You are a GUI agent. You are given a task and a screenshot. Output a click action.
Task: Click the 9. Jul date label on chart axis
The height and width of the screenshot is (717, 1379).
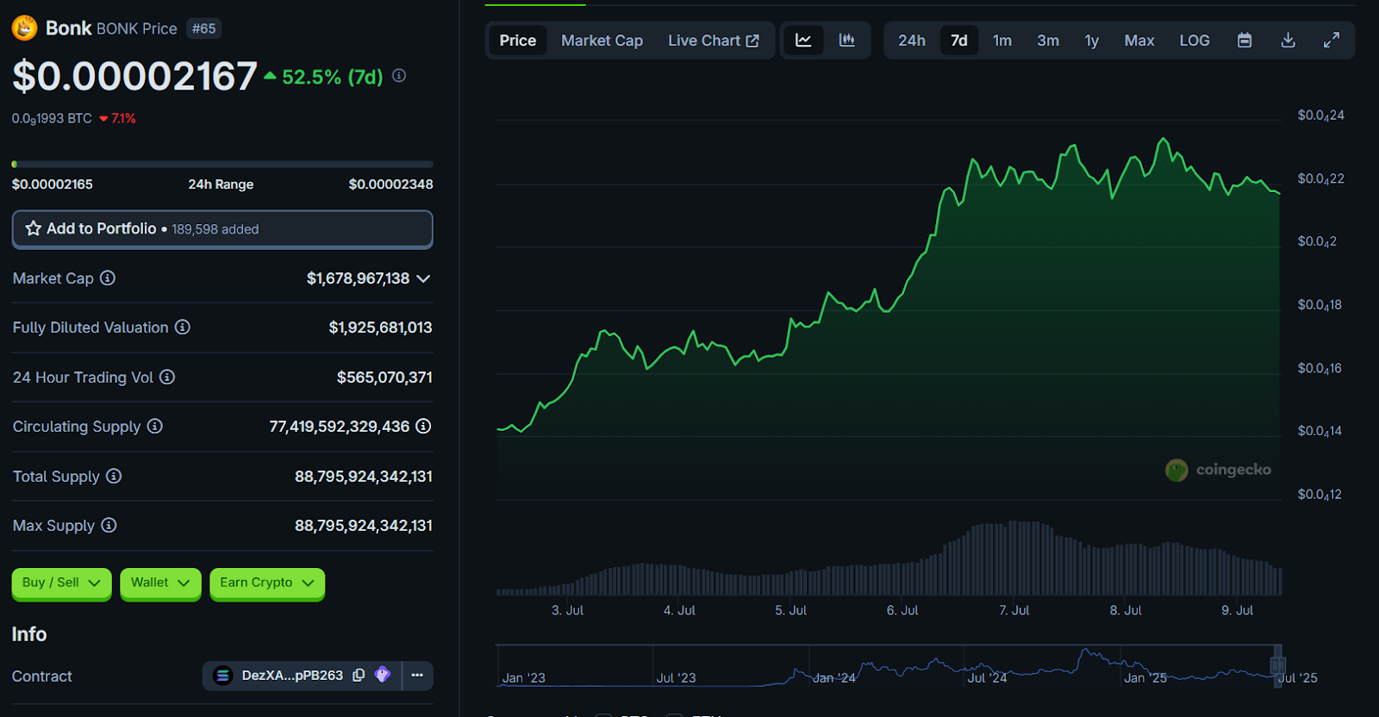click(x=1237, y=610)
